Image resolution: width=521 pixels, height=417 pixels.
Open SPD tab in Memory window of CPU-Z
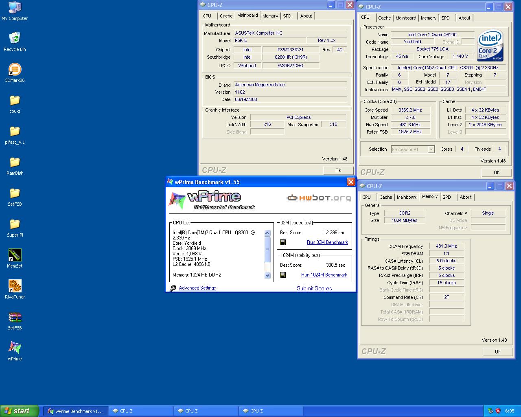pyautogui.click(x=447, y=197)
